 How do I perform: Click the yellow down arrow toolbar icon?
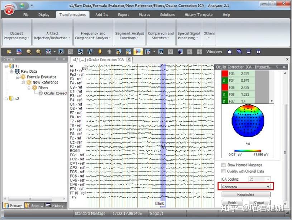(x=100, y=52)
